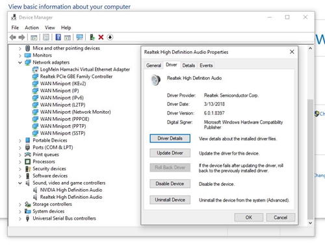Click the scrollbar down arrow
325x245 pixels.
[x=310, y=223]
